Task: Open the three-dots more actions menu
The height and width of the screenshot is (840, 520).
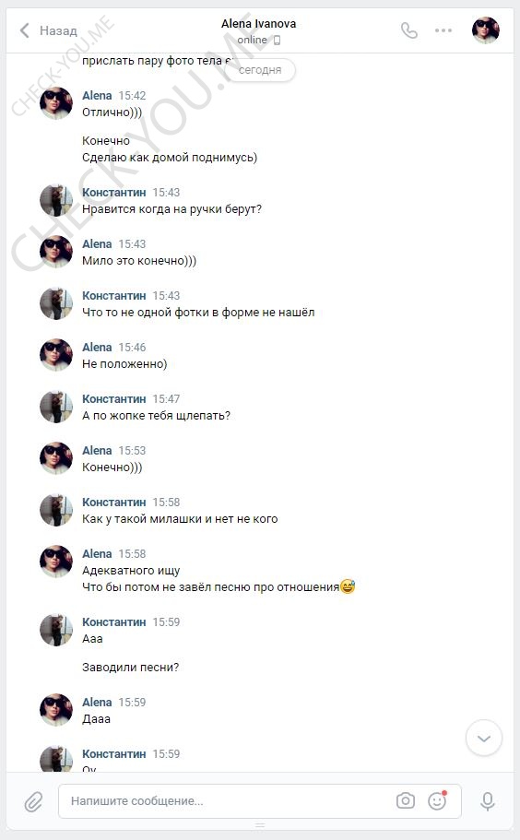Action: 443,30
